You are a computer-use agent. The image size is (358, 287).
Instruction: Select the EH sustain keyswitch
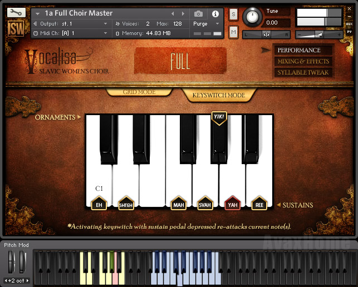click(x=99, y=203)
